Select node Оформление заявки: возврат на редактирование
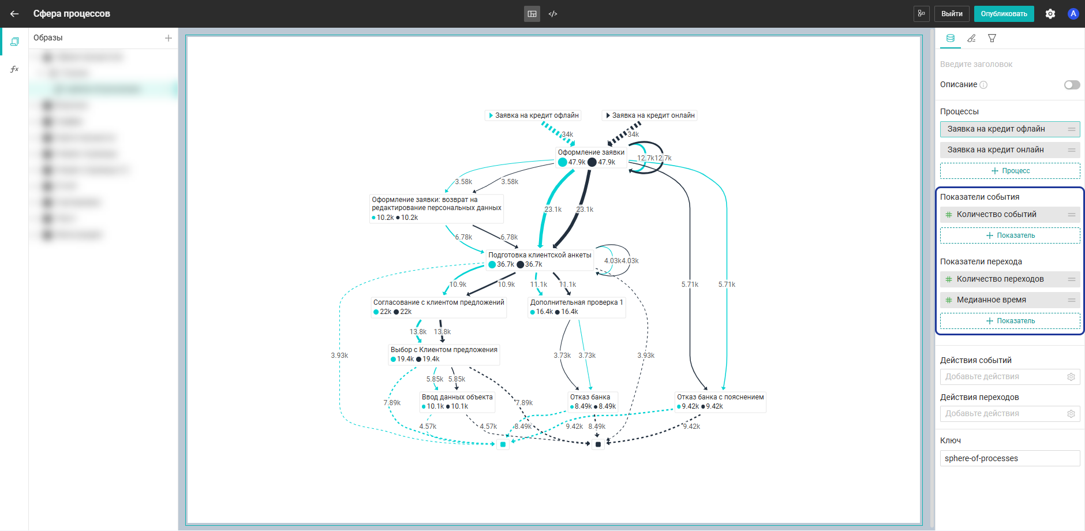1085x531 pixels. [436, 208]
